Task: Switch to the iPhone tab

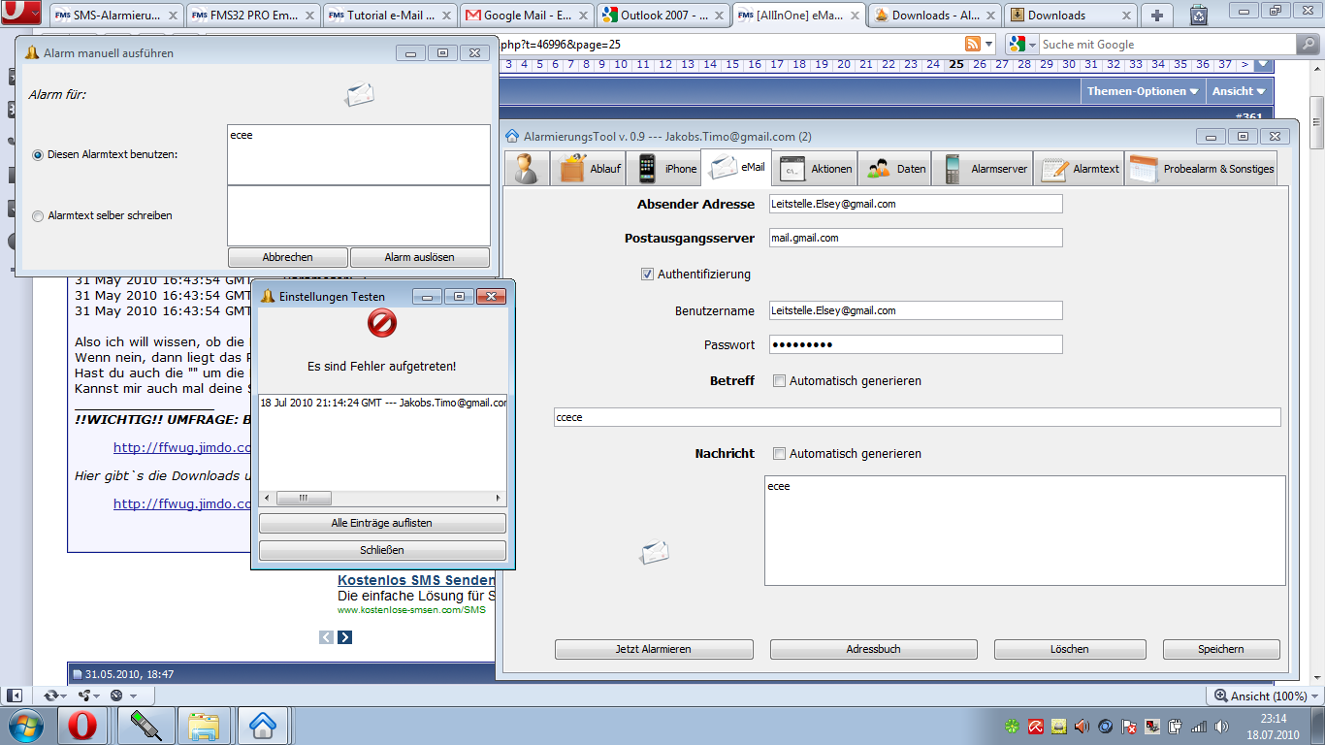Action: (663, 168)
